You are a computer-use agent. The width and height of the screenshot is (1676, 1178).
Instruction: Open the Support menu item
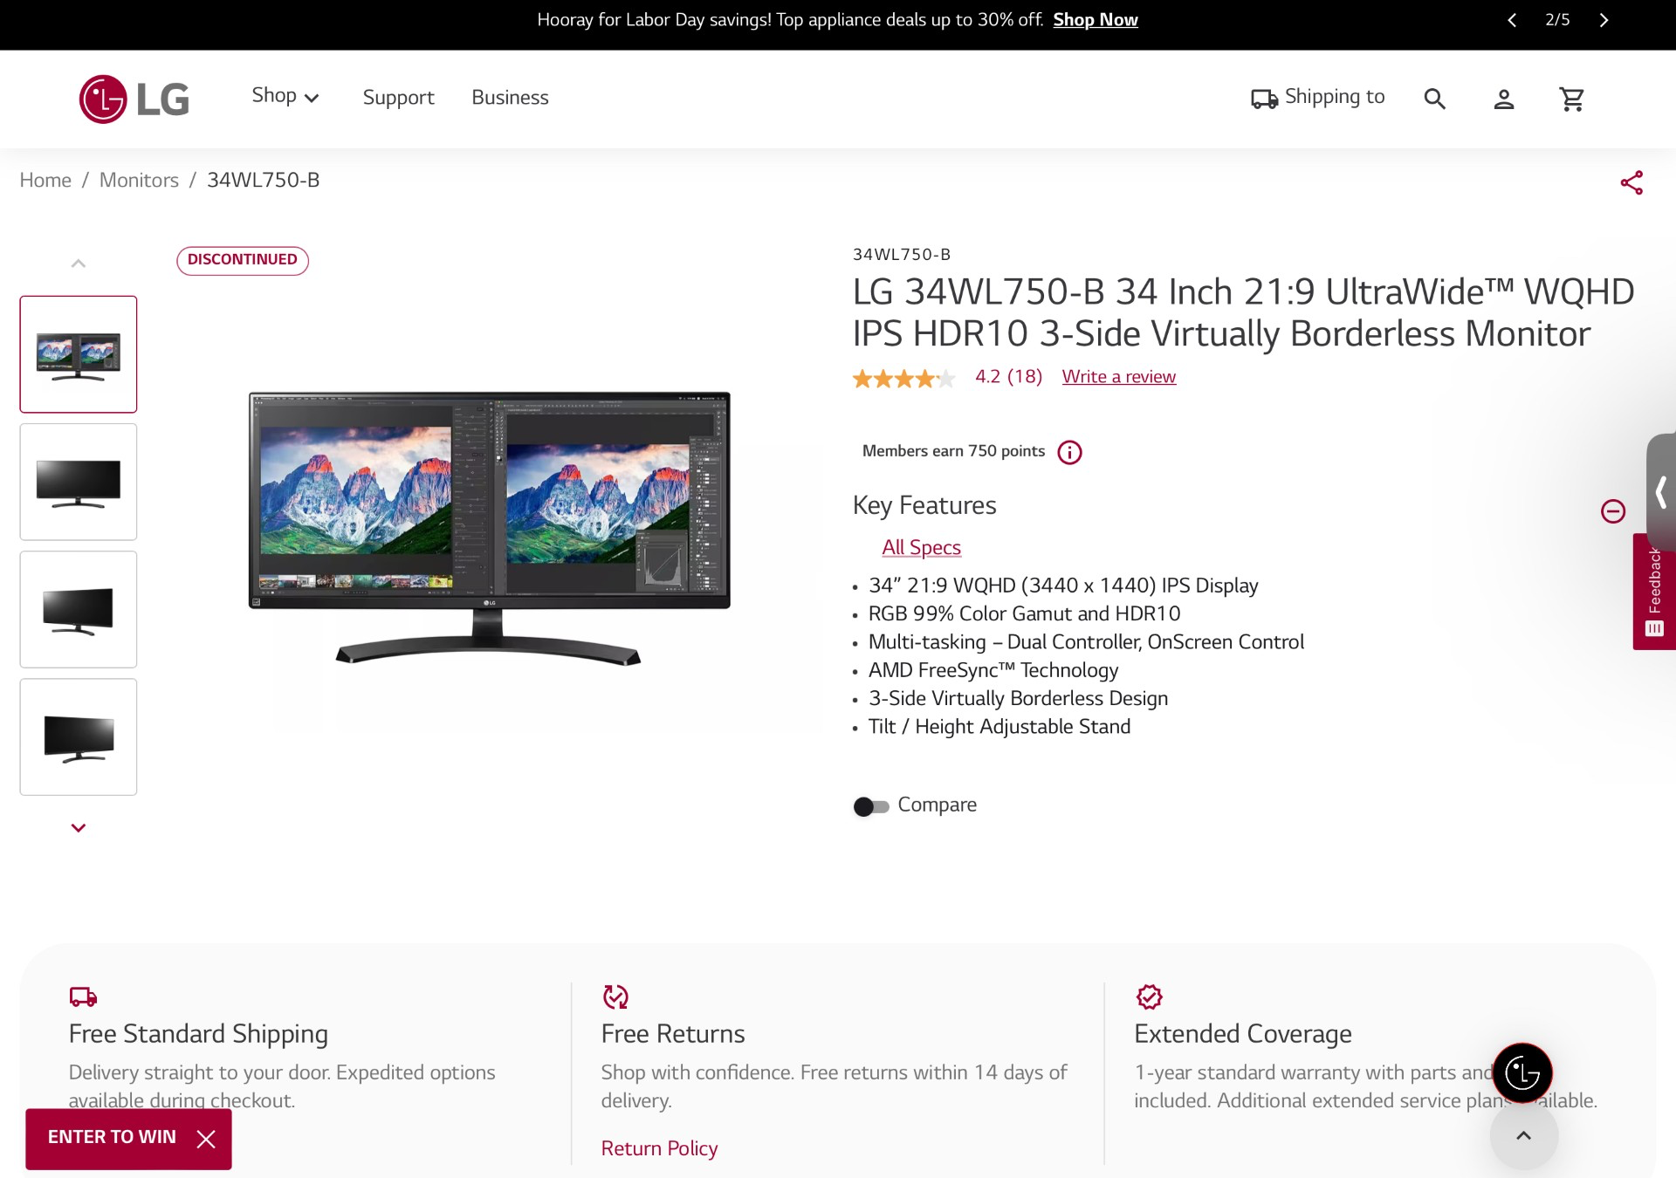tap(398, 98)
